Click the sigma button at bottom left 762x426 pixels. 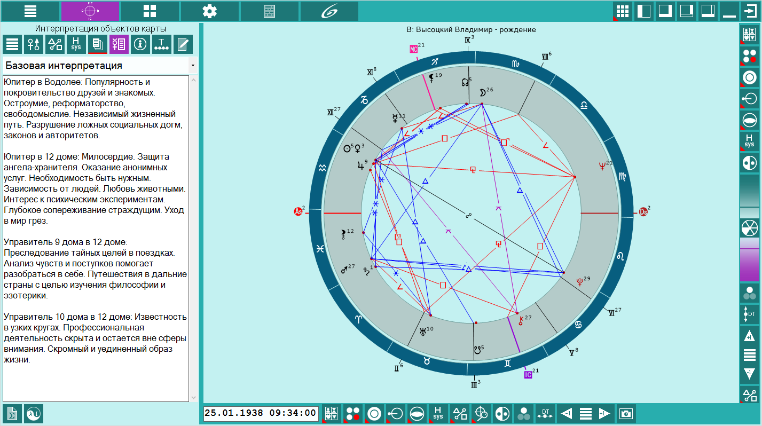[12, 414]
